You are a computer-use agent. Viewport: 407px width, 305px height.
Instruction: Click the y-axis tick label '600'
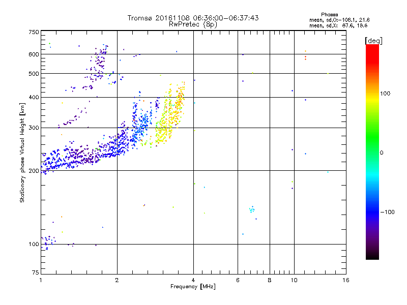(x=34, y=54)
